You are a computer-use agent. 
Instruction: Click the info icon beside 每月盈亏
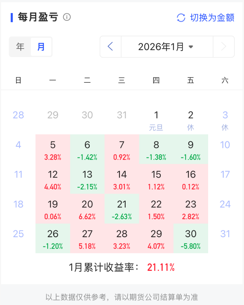pyautogui.click(x=67, y=17)
